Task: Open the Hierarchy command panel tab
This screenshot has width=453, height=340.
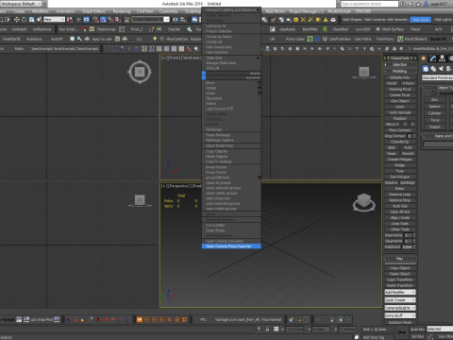Action: click(442, 59)
